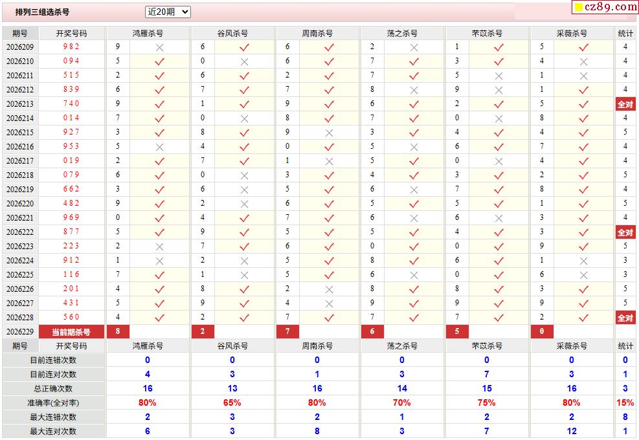This screenshot has height=440, width=639.
Task: Click the red 8 kill number under 鸿雁杀号
Action: [x=118, y=332]
